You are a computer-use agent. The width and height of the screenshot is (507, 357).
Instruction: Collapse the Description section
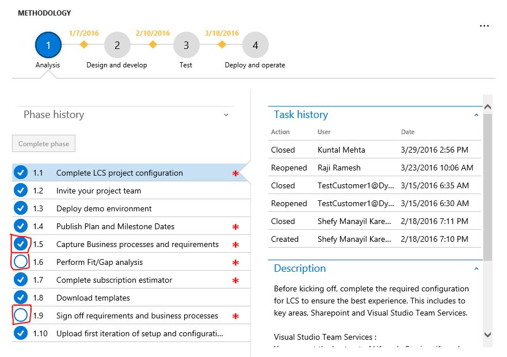[476, 269]
